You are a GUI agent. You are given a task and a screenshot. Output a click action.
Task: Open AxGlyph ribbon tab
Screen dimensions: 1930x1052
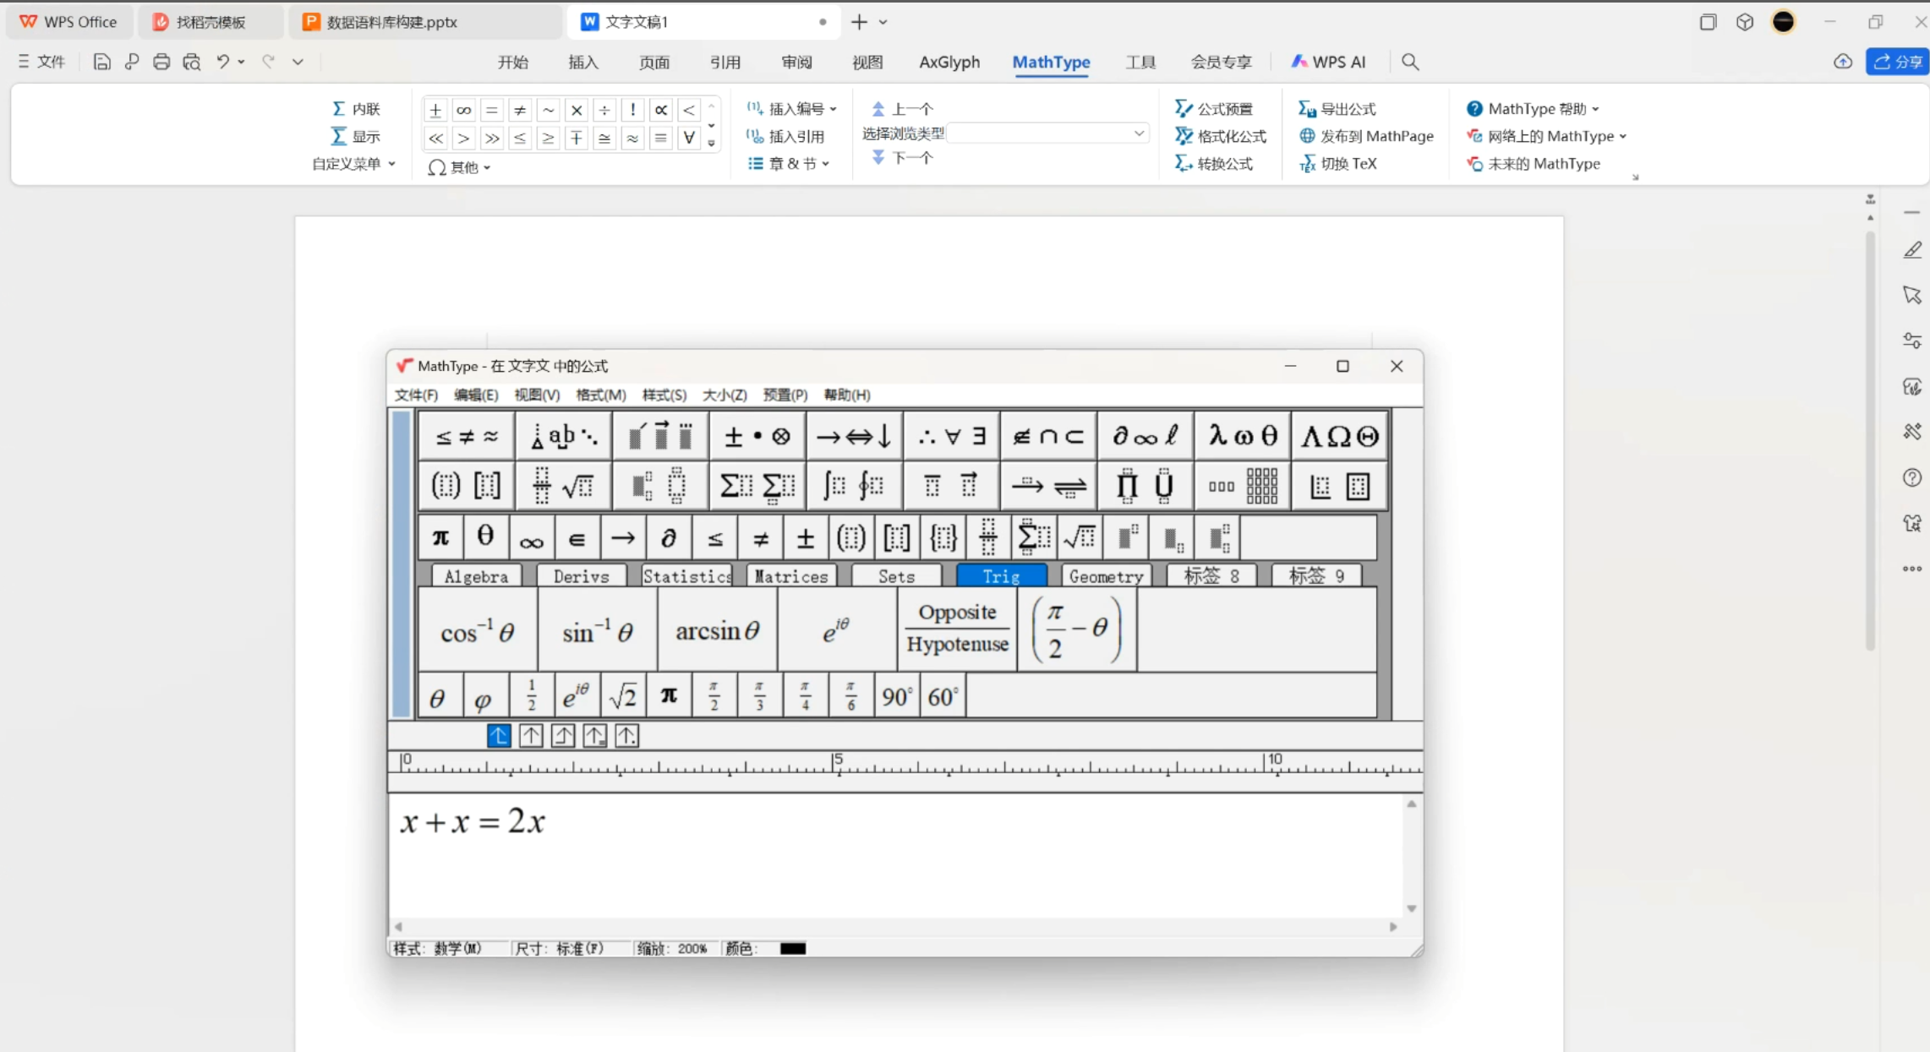tap(949, 62)
